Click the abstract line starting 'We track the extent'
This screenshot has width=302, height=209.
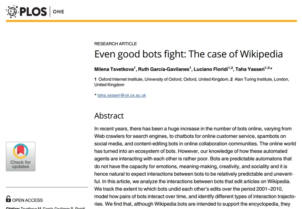coord(189,189)
